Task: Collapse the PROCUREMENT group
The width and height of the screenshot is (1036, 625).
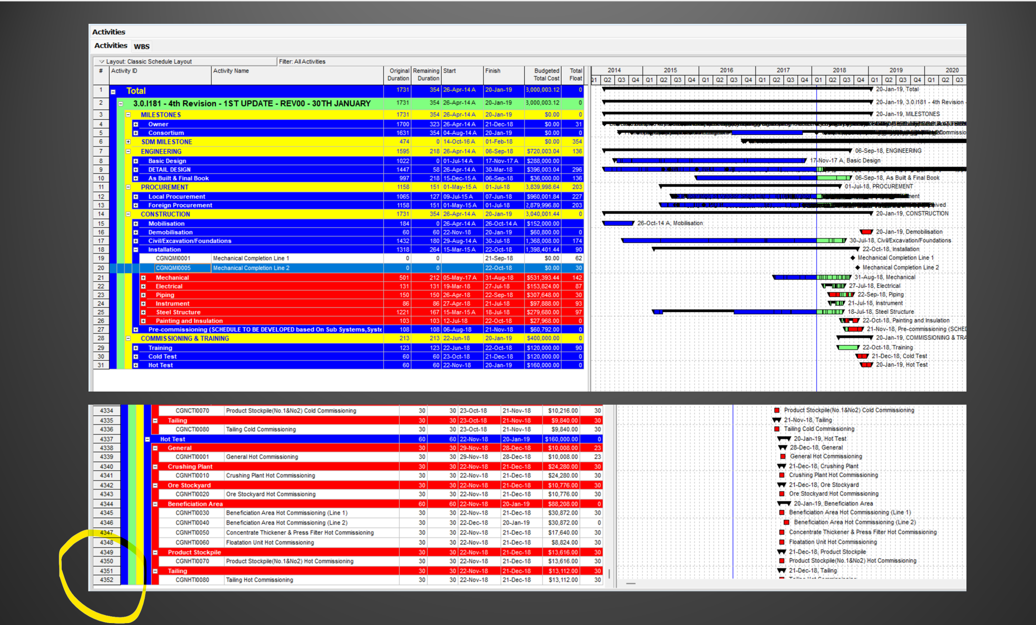Action: click(128, 187)
